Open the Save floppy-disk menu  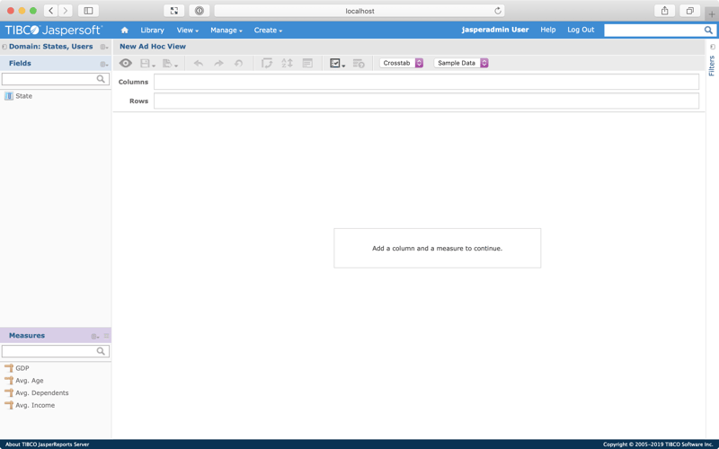(x=147, y=63)
